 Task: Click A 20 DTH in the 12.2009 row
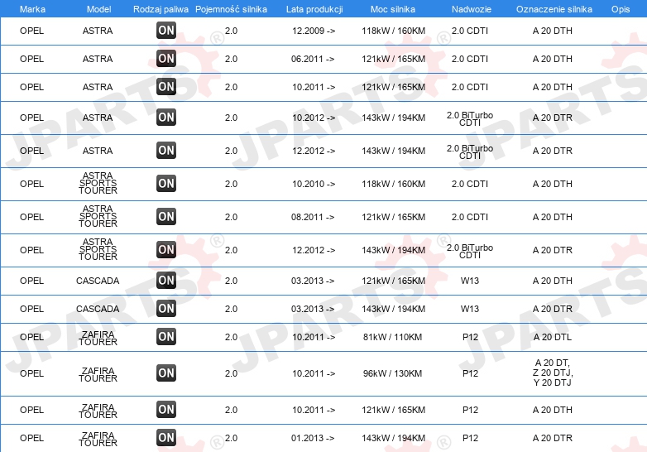point(553,31)
